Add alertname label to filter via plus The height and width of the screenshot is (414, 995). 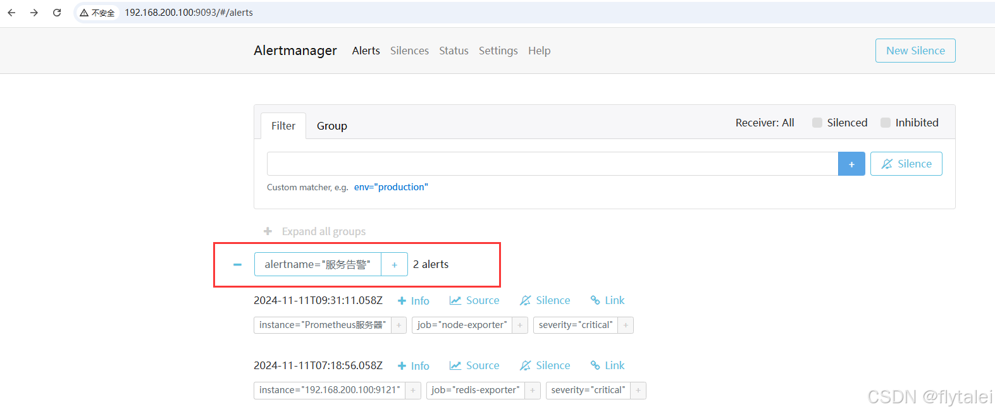coord(395,264)
